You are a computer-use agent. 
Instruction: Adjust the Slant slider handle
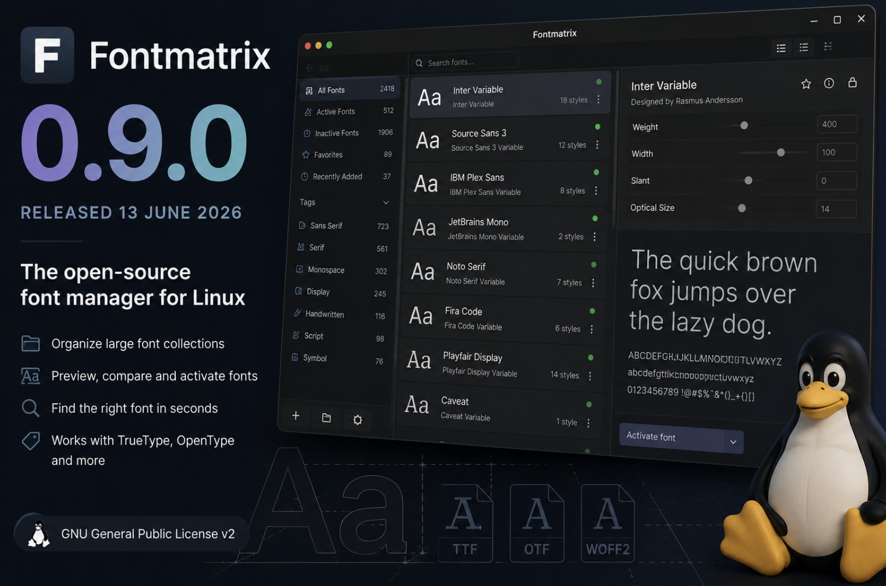[748, 180]
